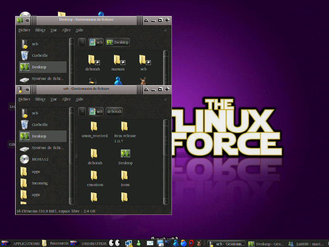329x247 pixels.
Task: Open Éditer menu in Desktop window
Action: click(40, 30)
